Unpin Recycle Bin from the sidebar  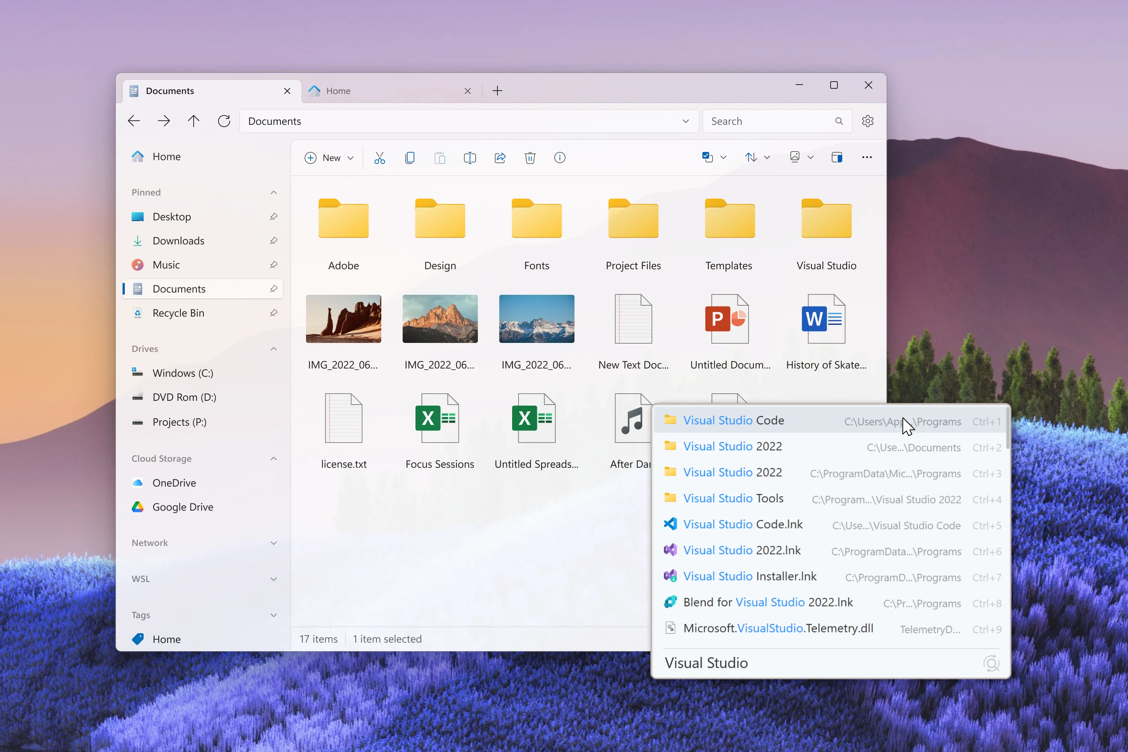pyautogui.click(x=273, y=313)
